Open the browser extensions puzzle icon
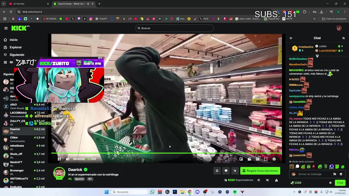349x196 pixels. tap(305, 12)
